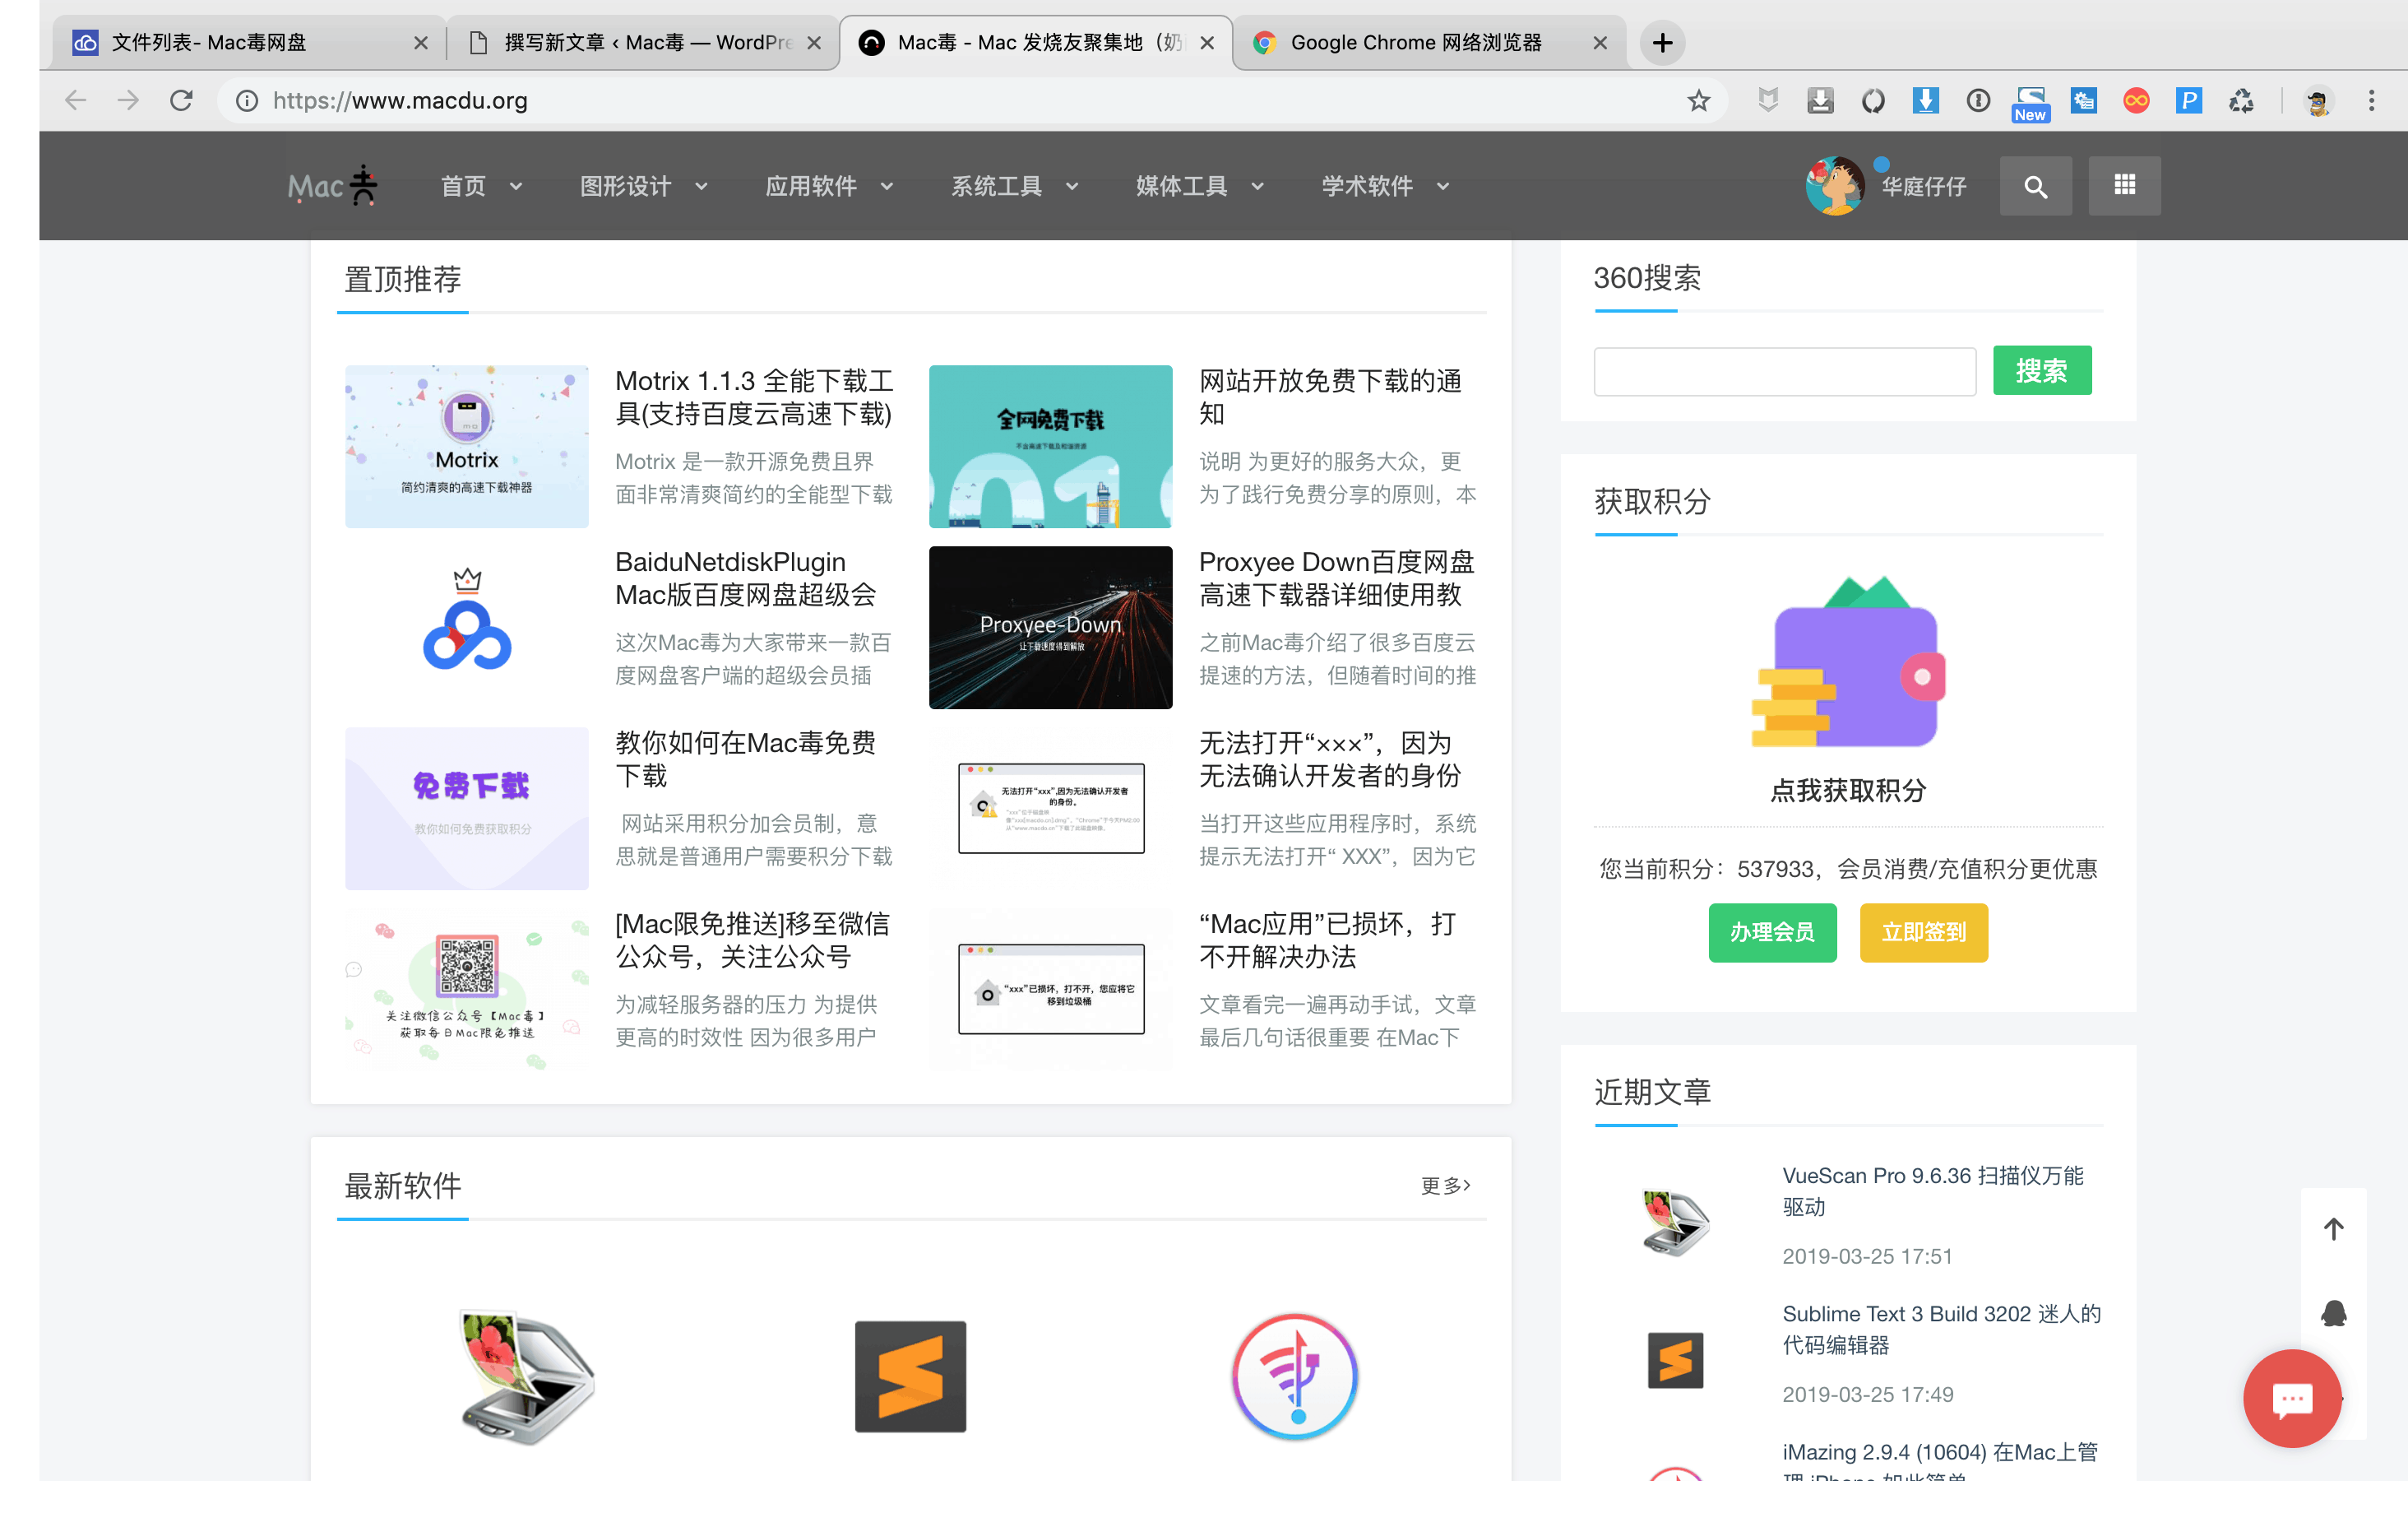The height and width of the screenshot is (1527, 2408).
Task: Click the QQ penguin contact icon
Action: click(x=2333, y=1313)
